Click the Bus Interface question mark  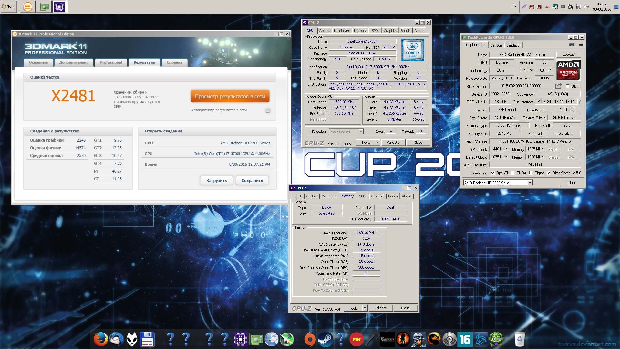(580, 102)
